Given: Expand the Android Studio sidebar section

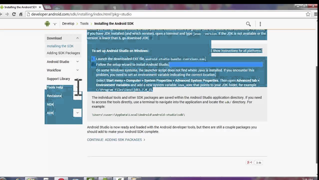Looking at the screenshot, I should pyautogui.click(x=77, y=62).
